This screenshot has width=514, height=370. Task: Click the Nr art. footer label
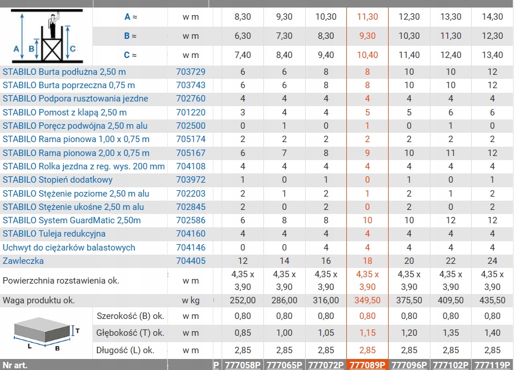[15, 365]
